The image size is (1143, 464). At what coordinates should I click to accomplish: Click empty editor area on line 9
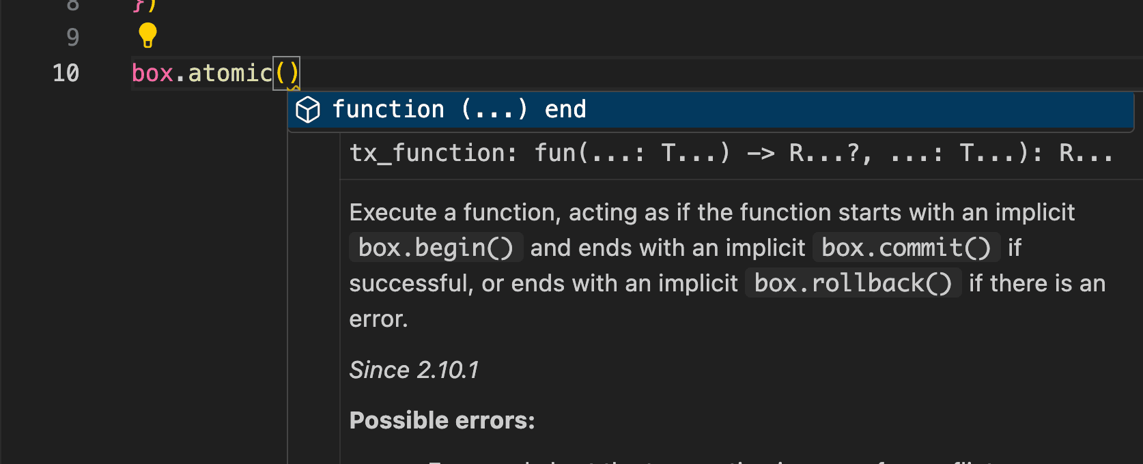615,37
